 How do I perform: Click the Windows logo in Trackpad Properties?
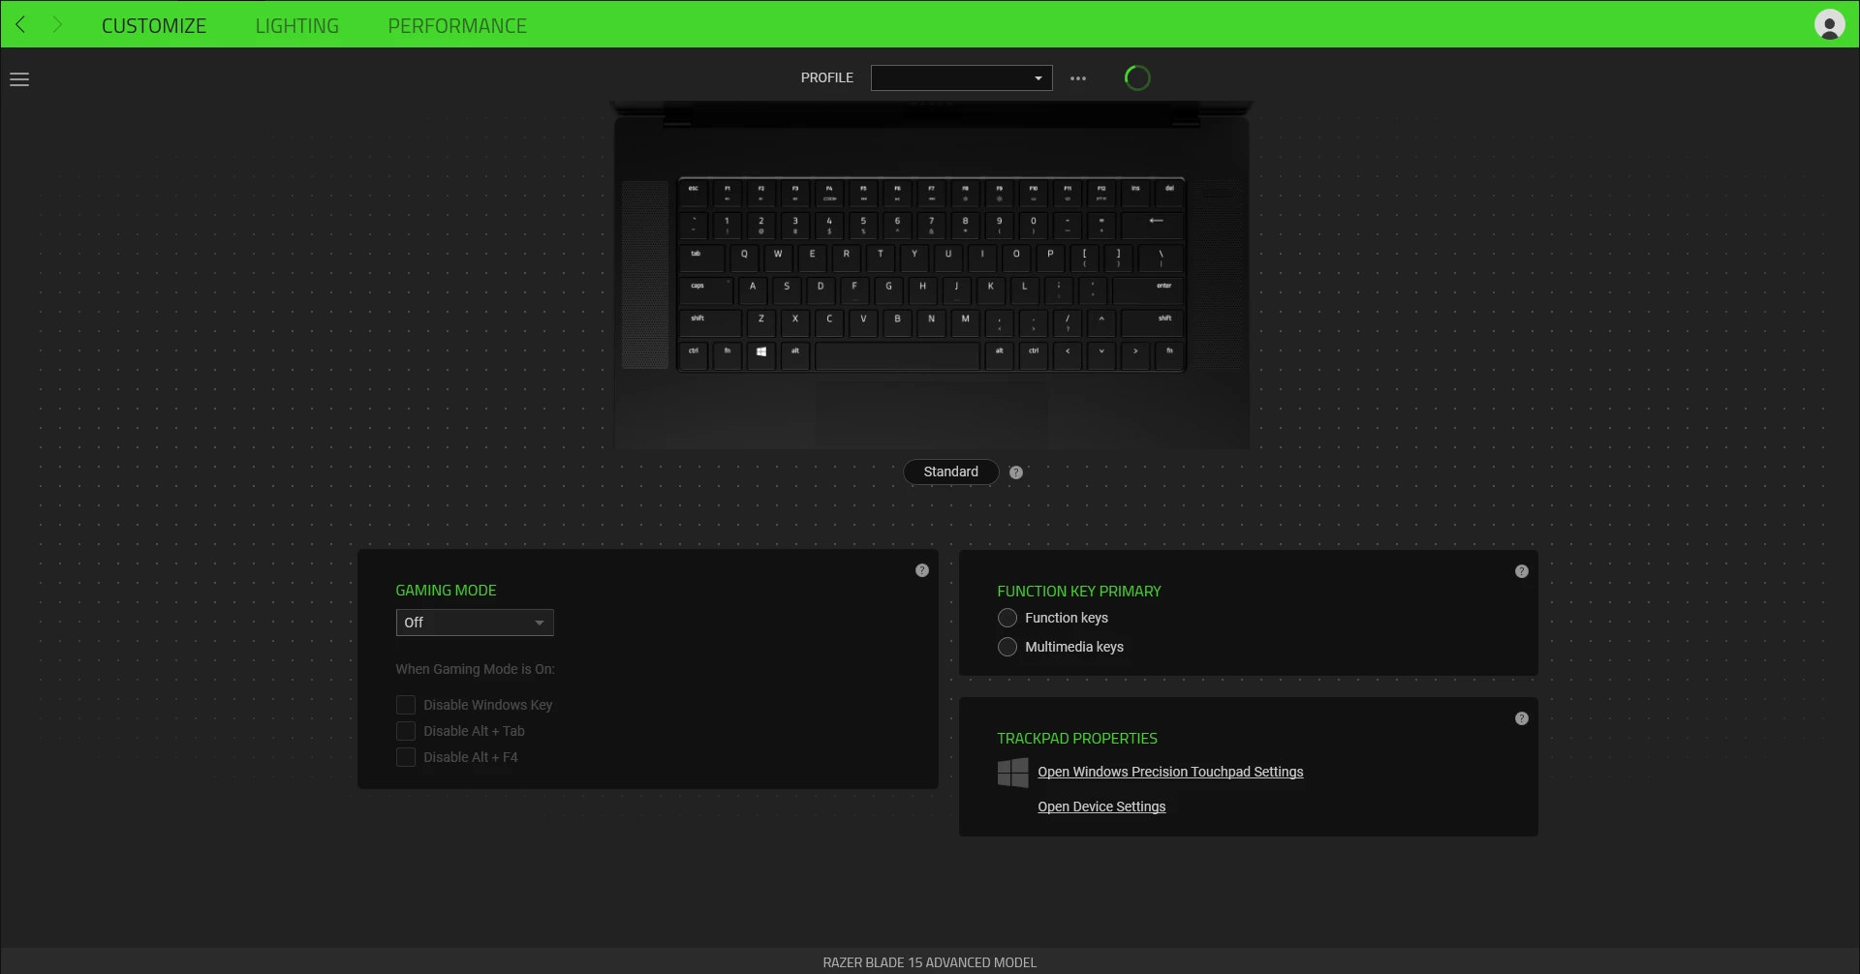pos(1012,773)
